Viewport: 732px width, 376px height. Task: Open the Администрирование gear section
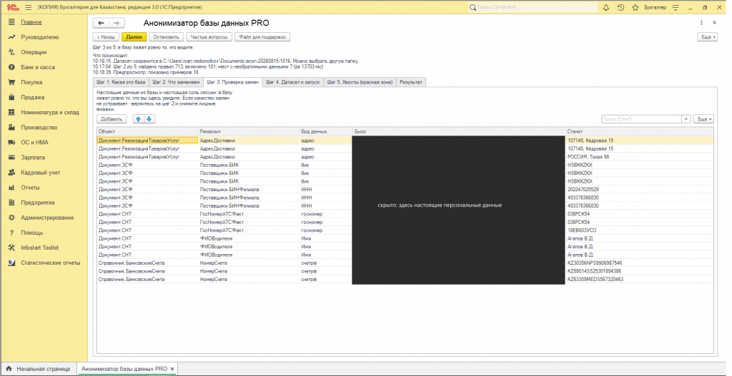click(47, 218)
